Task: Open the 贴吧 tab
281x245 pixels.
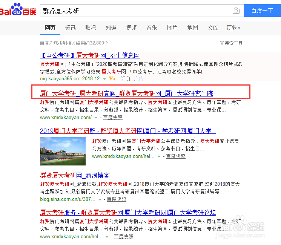Action: point(91,28)
